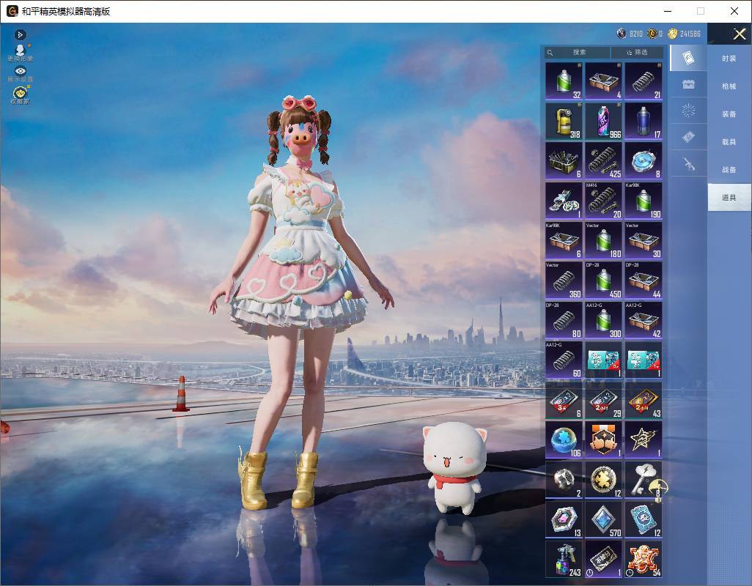The width and height of the screenshot is (752, 586).
Task: Click the silver currency balance 8210
Action: pos(630,34)
